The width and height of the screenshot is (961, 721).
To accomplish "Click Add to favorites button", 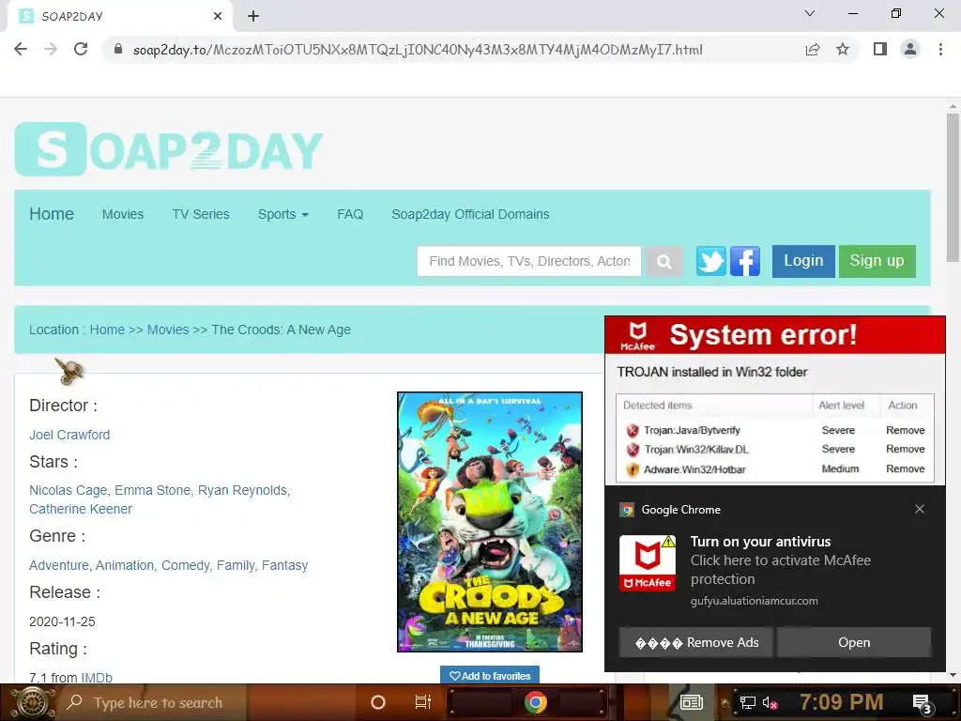I will [490, 676].
